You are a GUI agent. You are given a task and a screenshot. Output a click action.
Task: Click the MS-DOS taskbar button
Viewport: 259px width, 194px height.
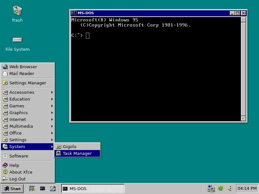pyautogui.click(x=93, y=189)
